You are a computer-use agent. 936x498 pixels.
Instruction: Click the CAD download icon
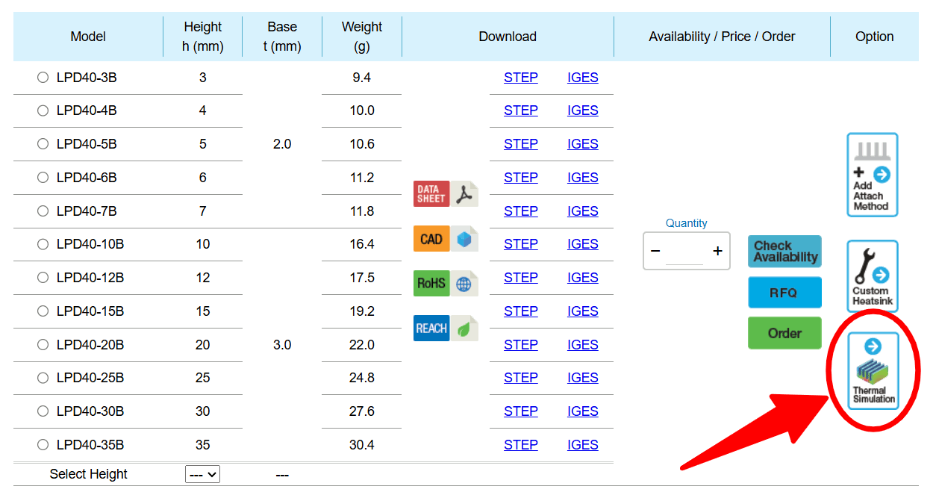tap(446, 239)
